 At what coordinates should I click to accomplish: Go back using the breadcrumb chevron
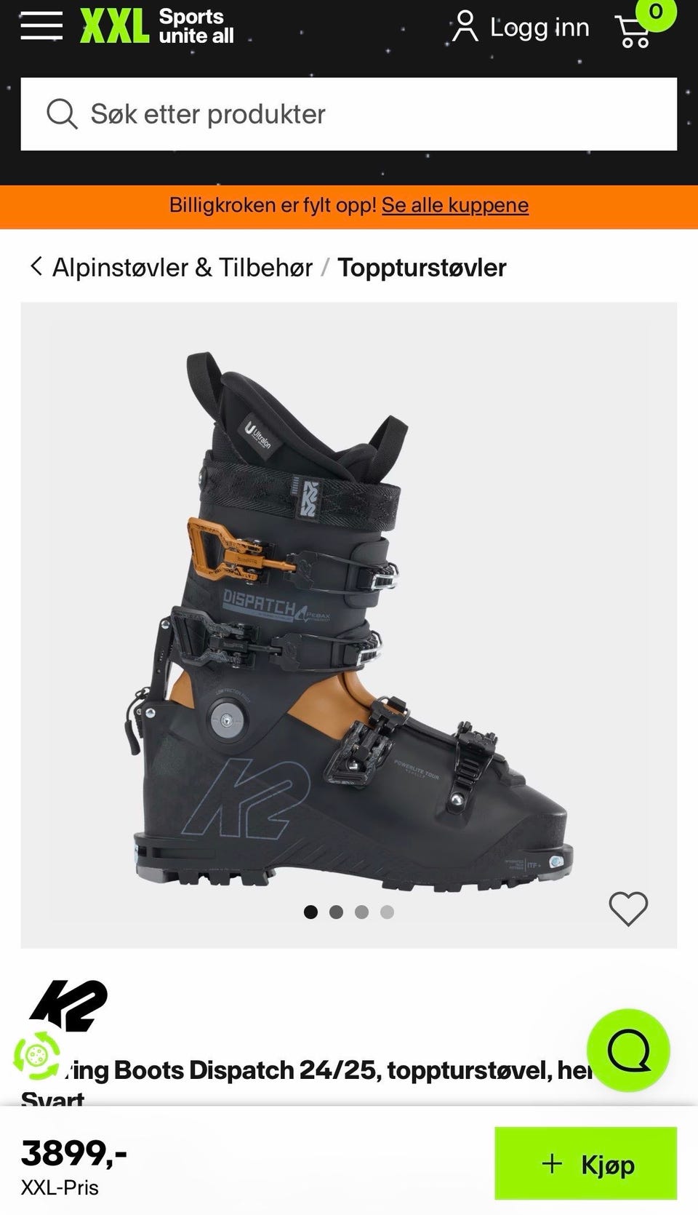pos(36,266)
